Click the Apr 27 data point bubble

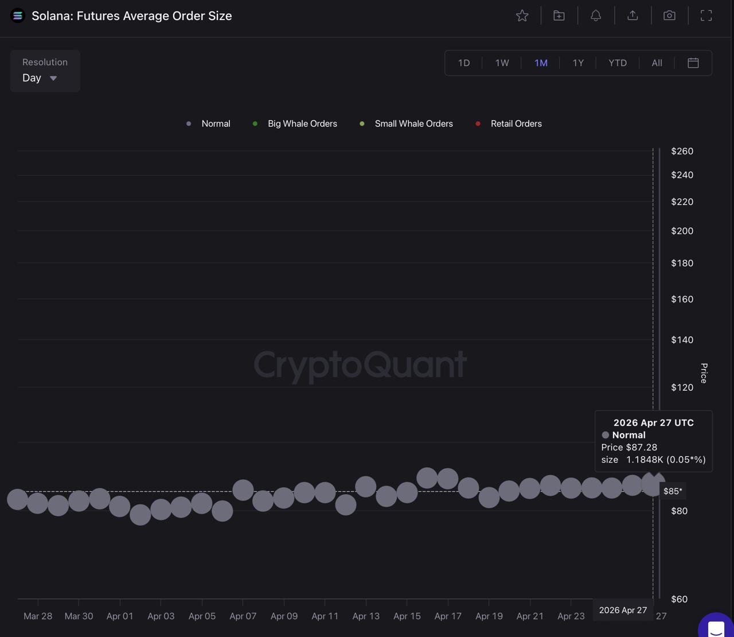pos(653,484)
